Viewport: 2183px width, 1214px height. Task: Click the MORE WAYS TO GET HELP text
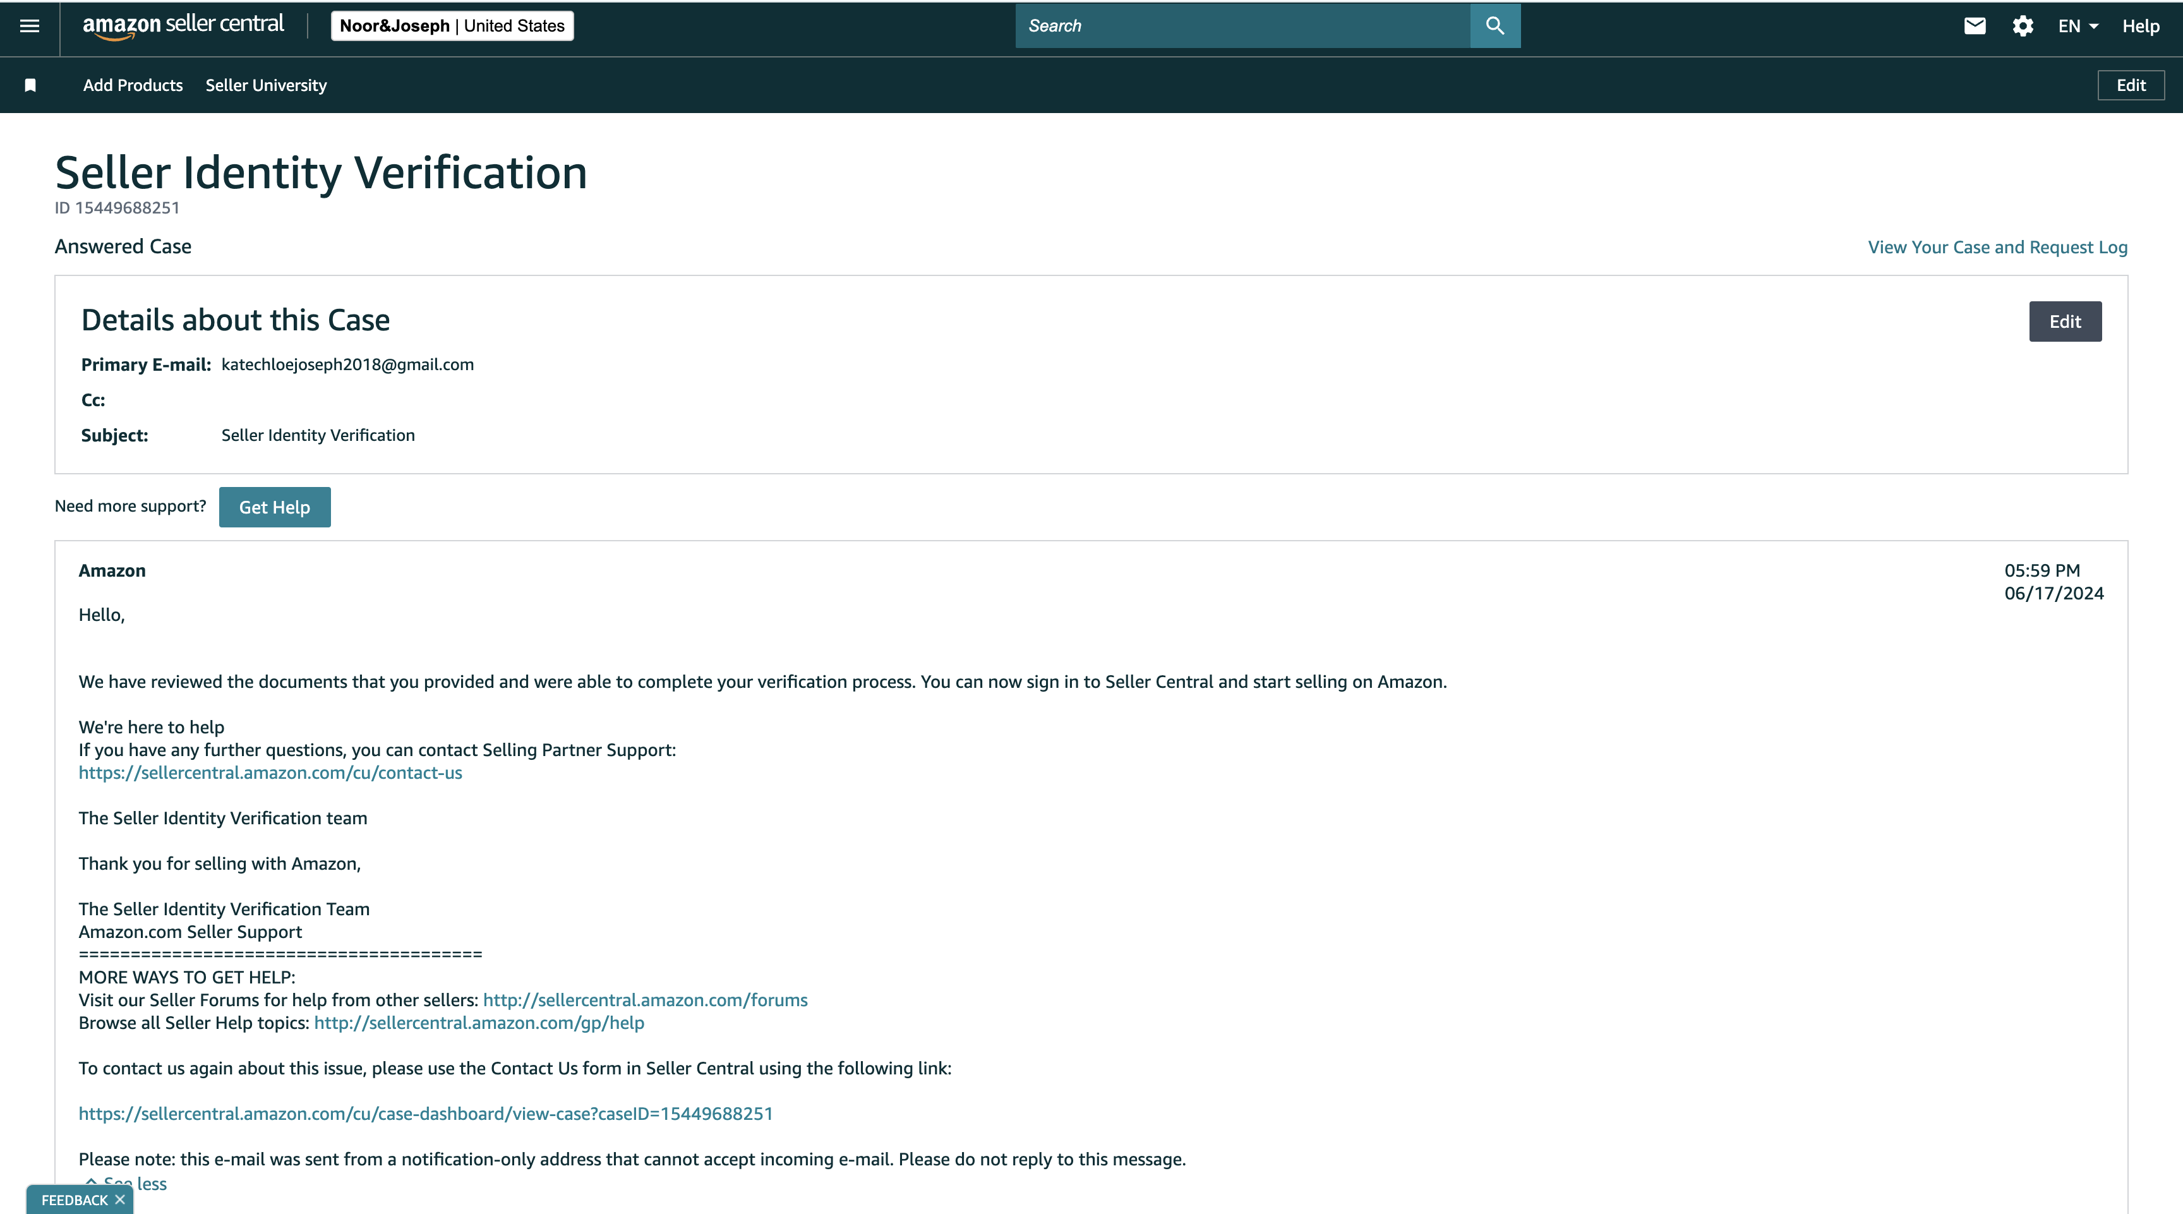point(187,977)
